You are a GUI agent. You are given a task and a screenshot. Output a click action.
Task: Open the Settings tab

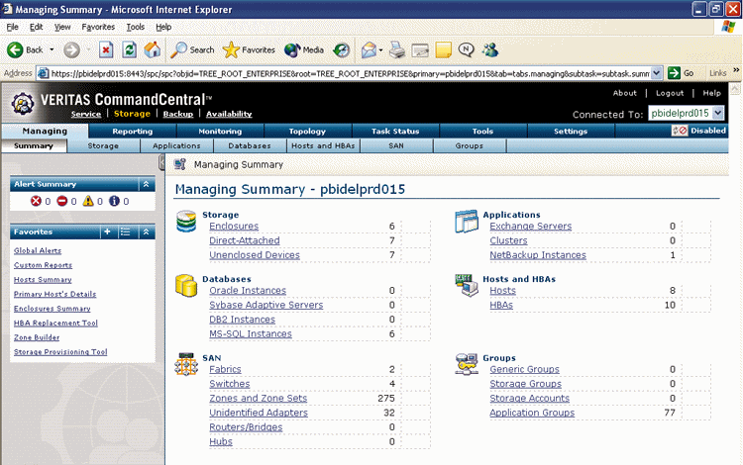coord(571,131)
